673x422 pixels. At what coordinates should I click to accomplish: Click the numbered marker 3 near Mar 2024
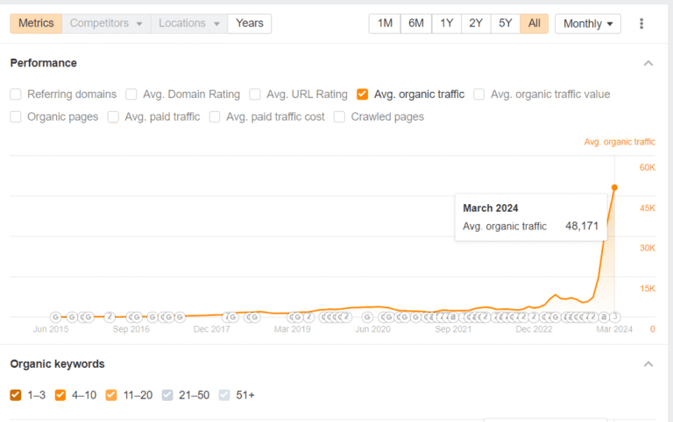615,317
